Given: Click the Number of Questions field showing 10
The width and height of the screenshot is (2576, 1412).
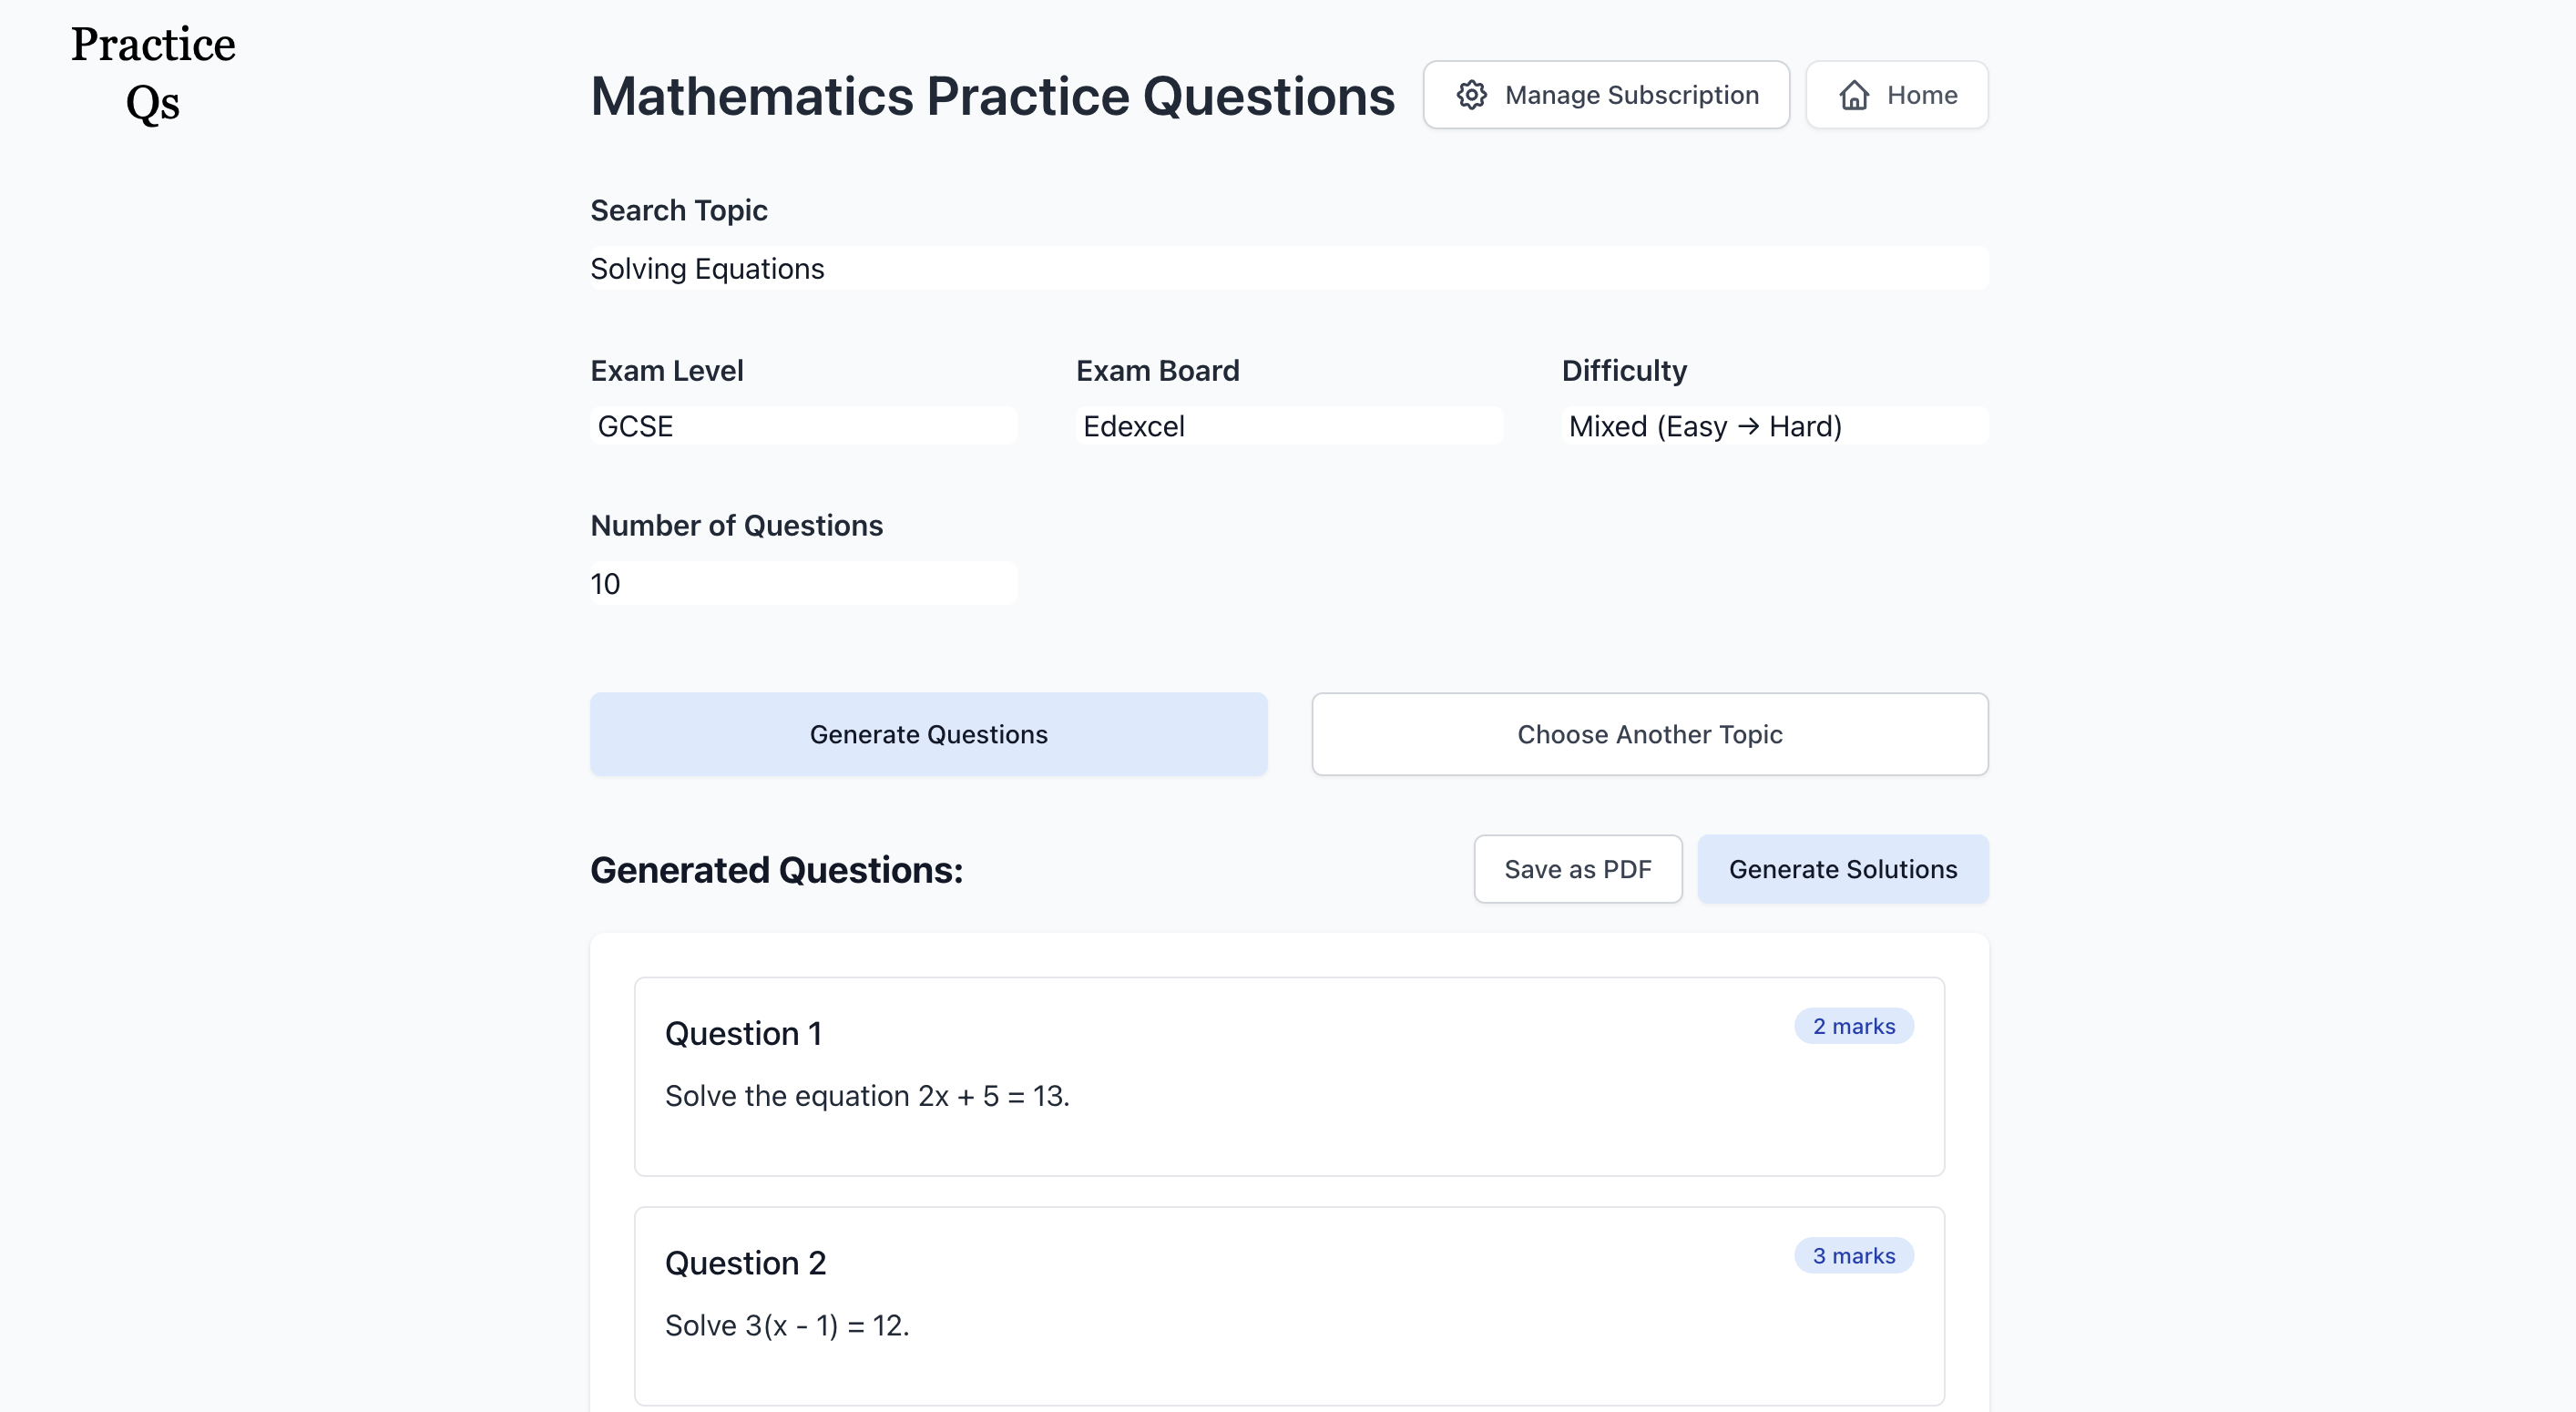Looking at the screenshot, I should [802, 583].
